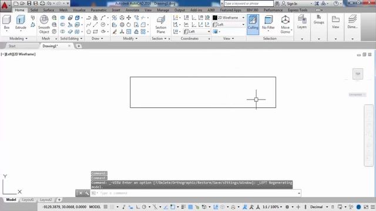Image resolution: width=376 pixels, height=211 pixels.
Task: Open the Left view dropdown in View panel
Action: tap(229, 25)
